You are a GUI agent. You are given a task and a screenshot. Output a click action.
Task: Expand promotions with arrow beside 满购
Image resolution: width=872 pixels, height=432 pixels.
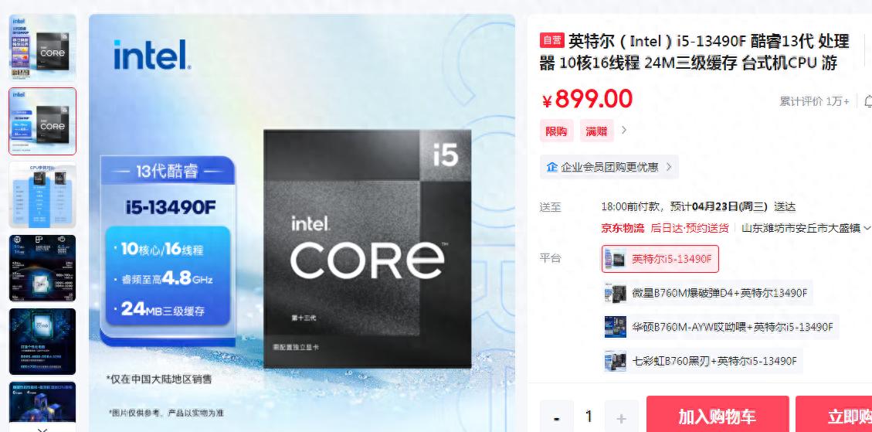click(624, 131)
